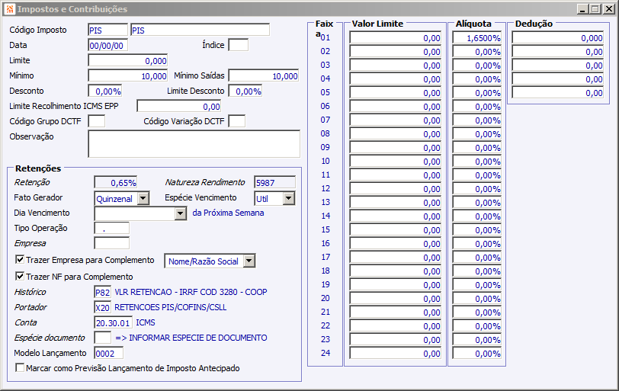Click the Conta field 20.30.01
Screen dimensions: 619x391
pyautogui.click(x=113, y=322)
